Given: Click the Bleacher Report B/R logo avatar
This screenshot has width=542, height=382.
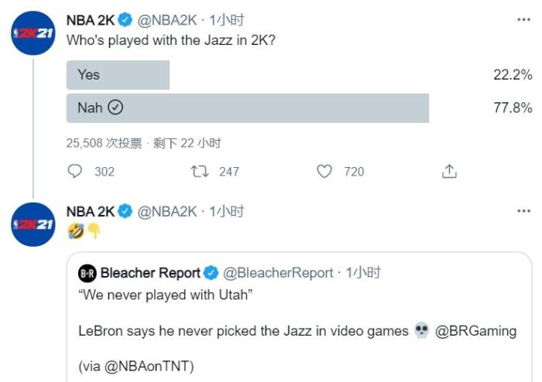Looking at the screenshot, I should pos(87,273).
